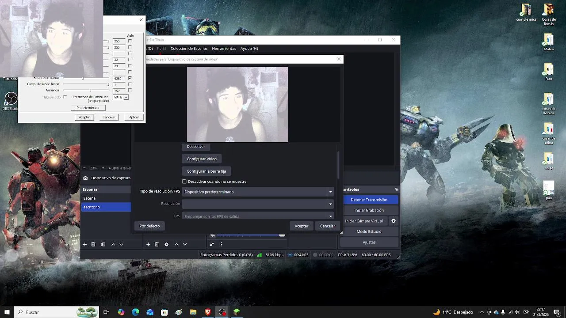The height and width of the screenshot is (318, 566).
Task: Open the Mateo desktop file
Action: (x=549, y=42)
